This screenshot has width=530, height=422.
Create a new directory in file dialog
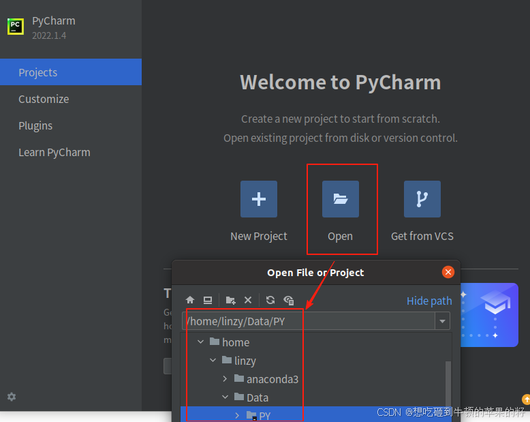[x=230, y=300]
